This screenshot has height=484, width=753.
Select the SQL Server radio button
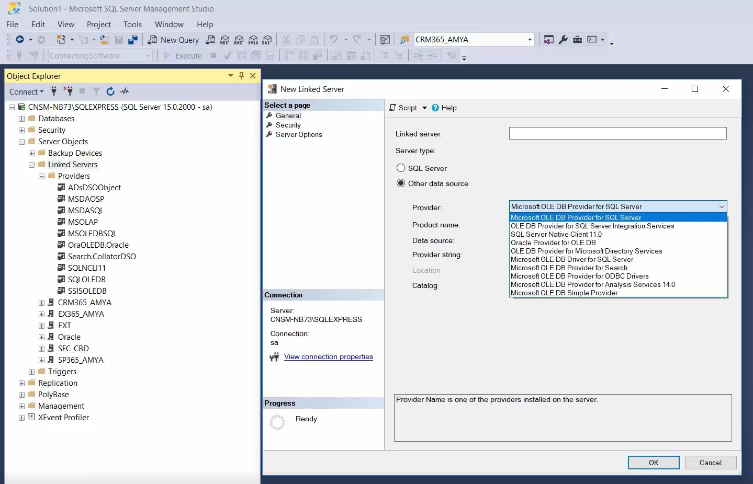point(401,168)
